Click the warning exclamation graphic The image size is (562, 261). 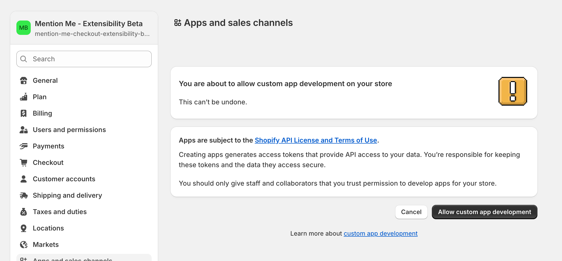coord(513,92)
